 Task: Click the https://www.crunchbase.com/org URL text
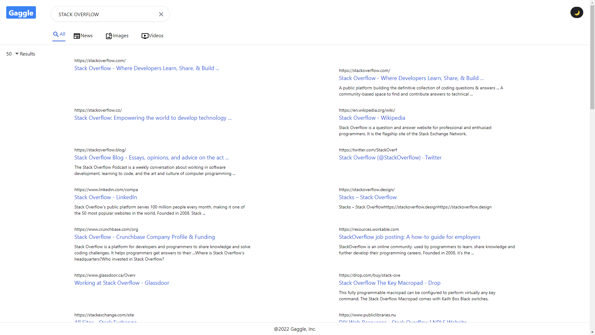click(x=106, y=229)
